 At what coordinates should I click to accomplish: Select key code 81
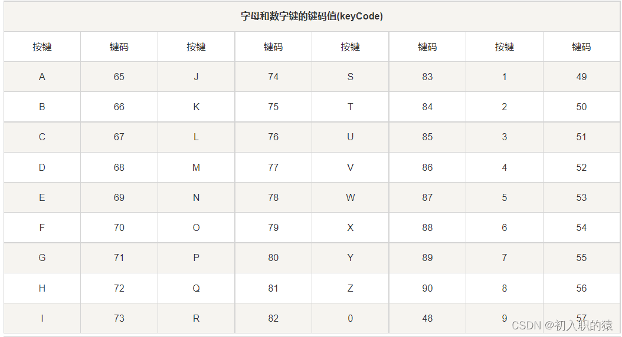click(x=273, y=288)
